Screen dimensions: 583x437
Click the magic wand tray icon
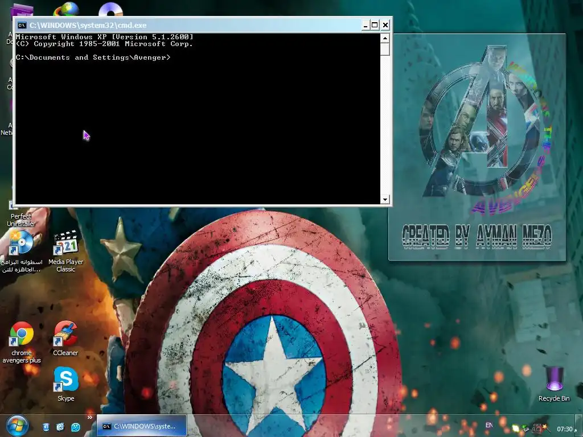click(547, 428)
